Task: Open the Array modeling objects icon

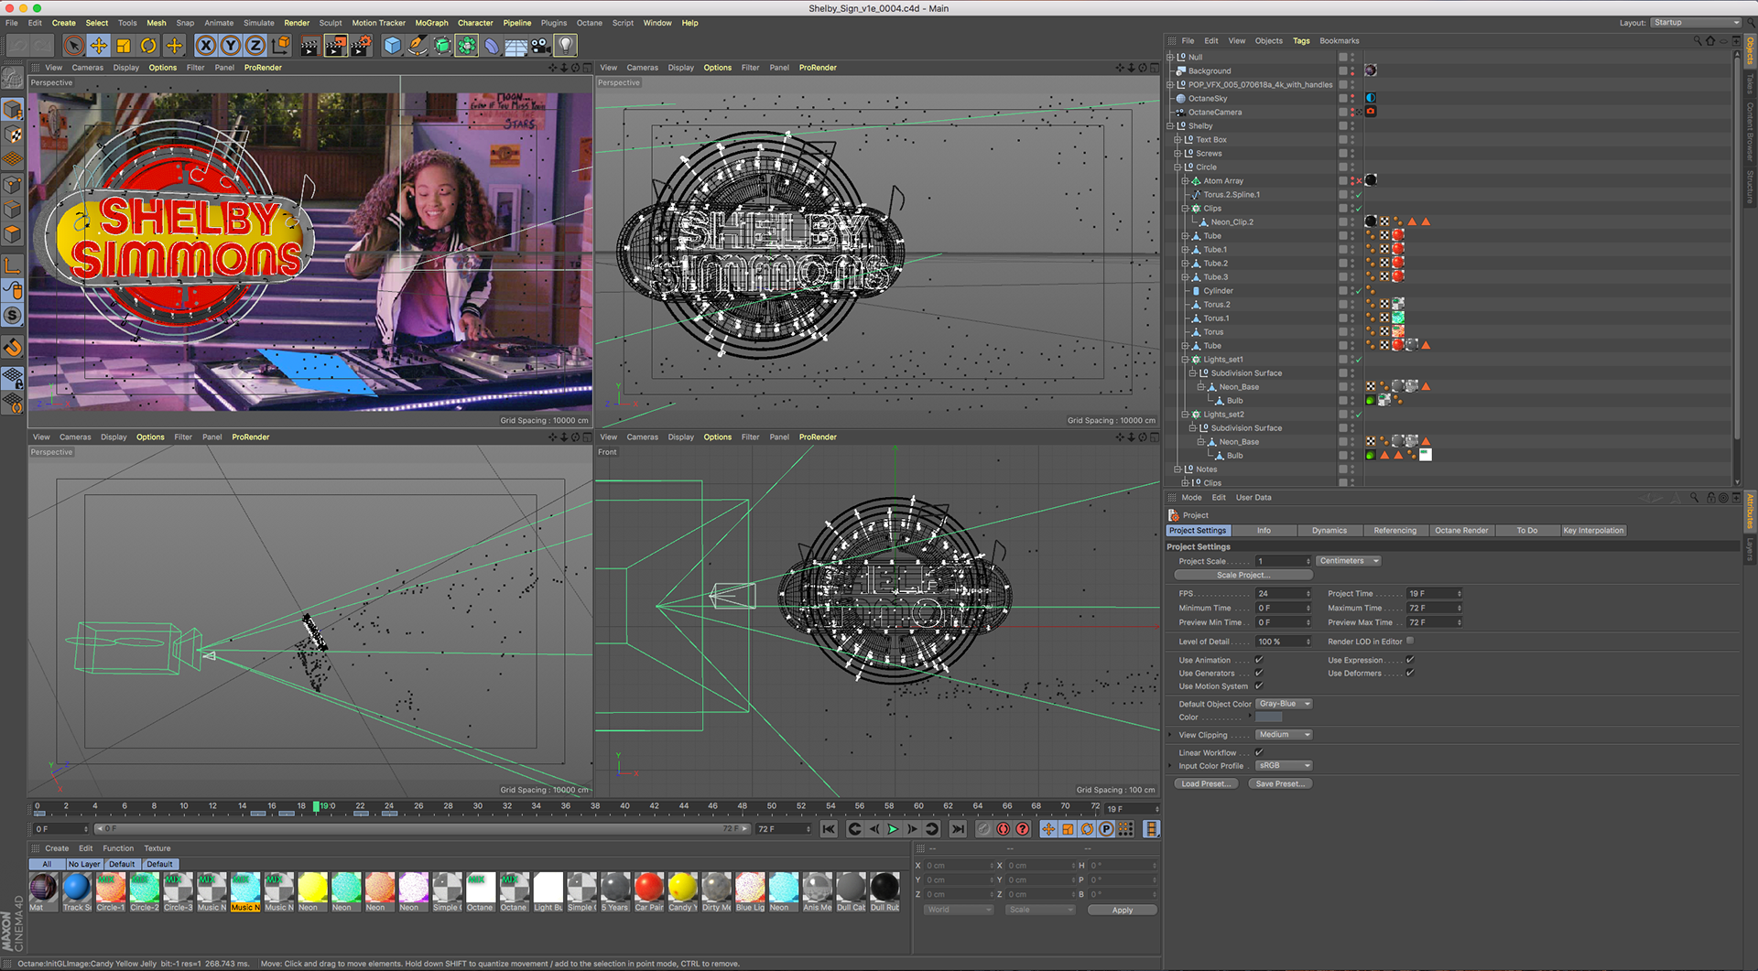Action: (x=467, y=45)
